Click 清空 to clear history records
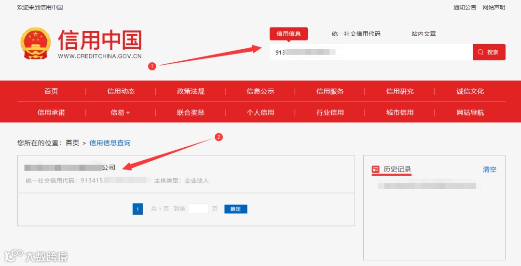The width and height of the screenshot is (521, 266). tap(490, 169)
